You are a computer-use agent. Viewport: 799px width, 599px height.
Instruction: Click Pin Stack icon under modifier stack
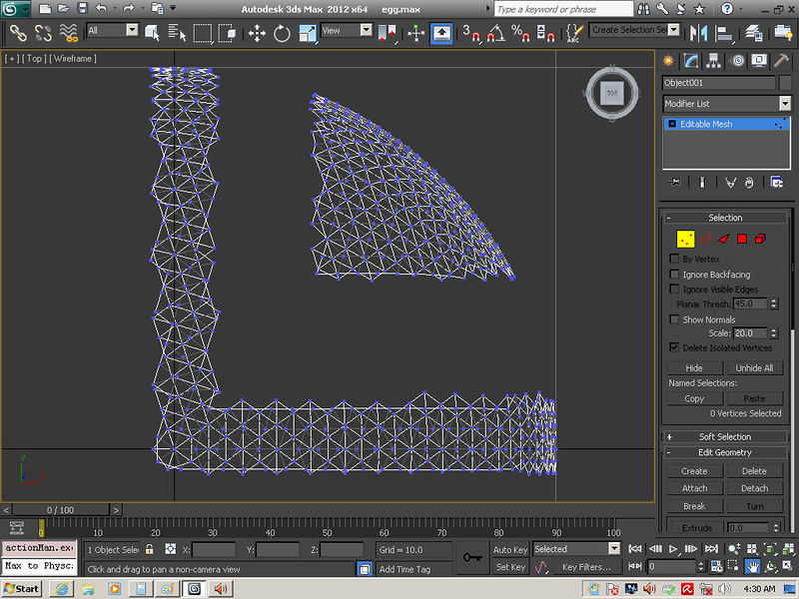point(675,182)
